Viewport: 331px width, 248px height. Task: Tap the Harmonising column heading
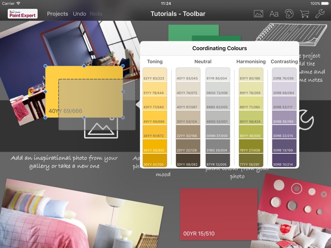(x=251, y=62)
